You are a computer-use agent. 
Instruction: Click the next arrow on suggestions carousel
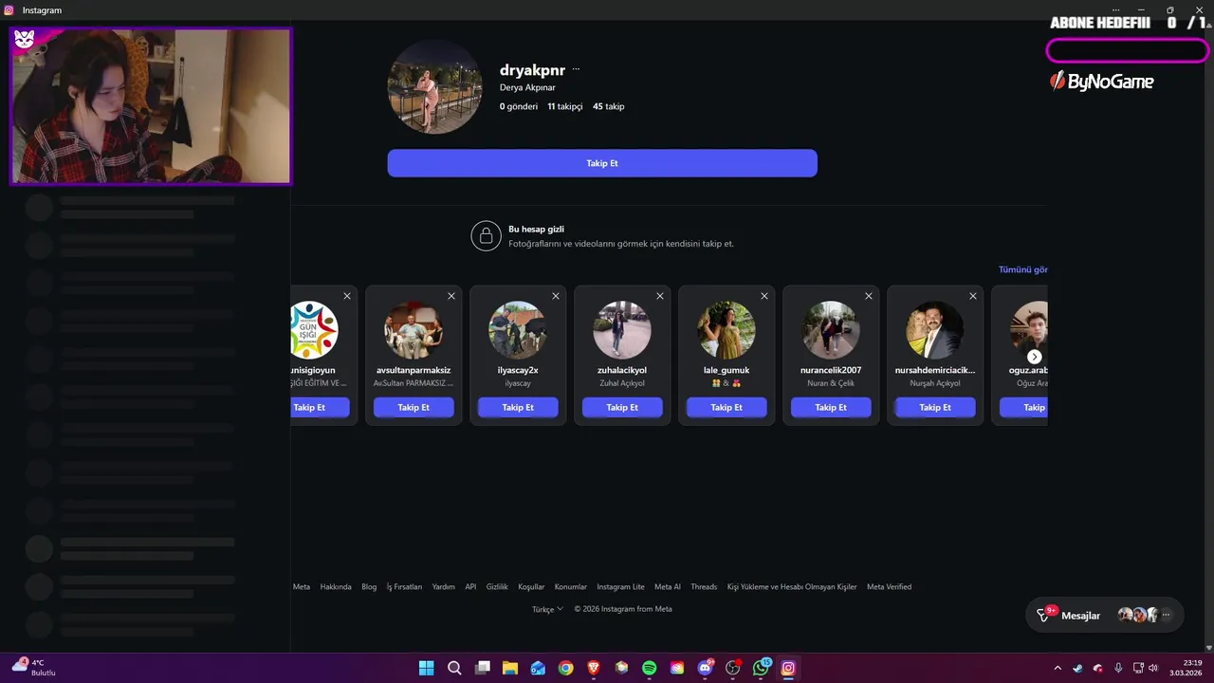1035,357
